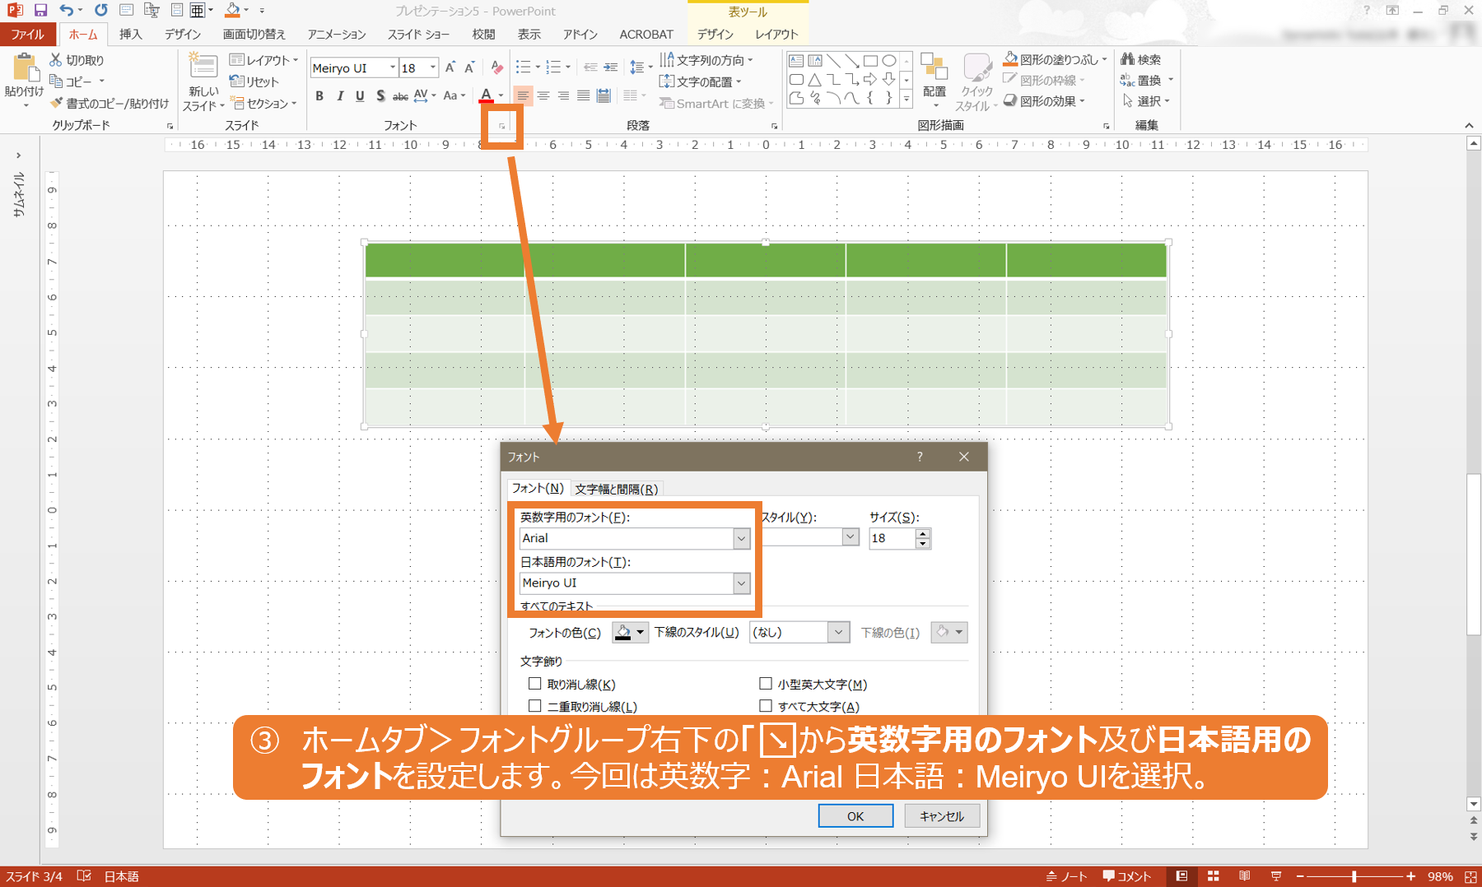Tick the 二重取り消し線 double strikethrough checkbox

coord(535,706)
